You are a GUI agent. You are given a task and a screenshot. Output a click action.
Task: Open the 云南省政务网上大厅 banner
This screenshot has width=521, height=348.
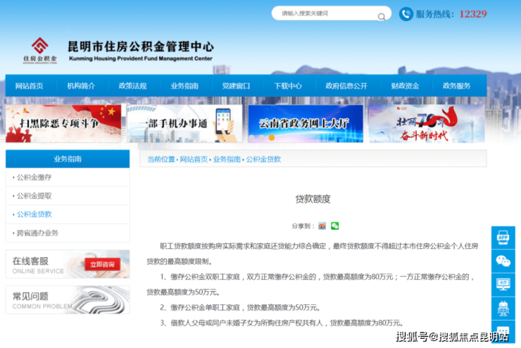point(306,124)
